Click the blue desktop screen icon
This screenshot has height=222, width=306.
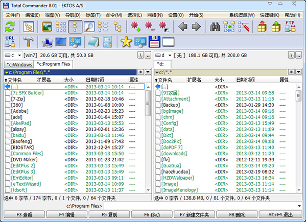point(61,42)
